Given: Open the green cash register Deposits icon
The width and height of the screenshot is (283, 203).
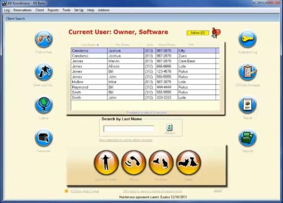Looking at the screenshot, I should point(247,138).
